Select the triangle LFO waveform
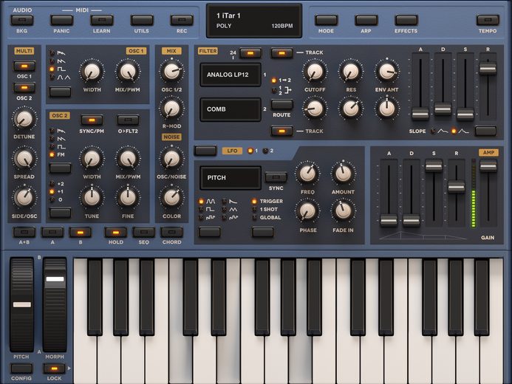The width and height of the screenshot is (512, 384). tap(230, 210)
